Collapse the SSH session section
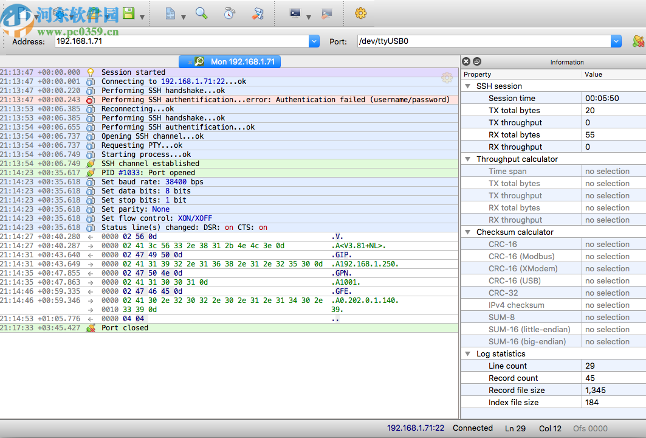 467,86
